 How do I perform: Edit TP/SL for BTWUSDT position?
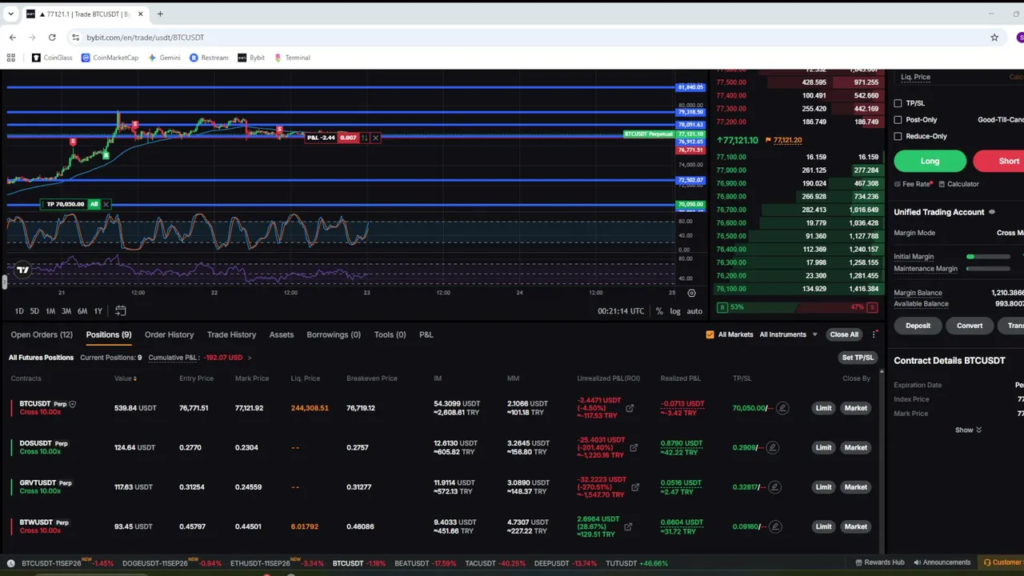775,526
